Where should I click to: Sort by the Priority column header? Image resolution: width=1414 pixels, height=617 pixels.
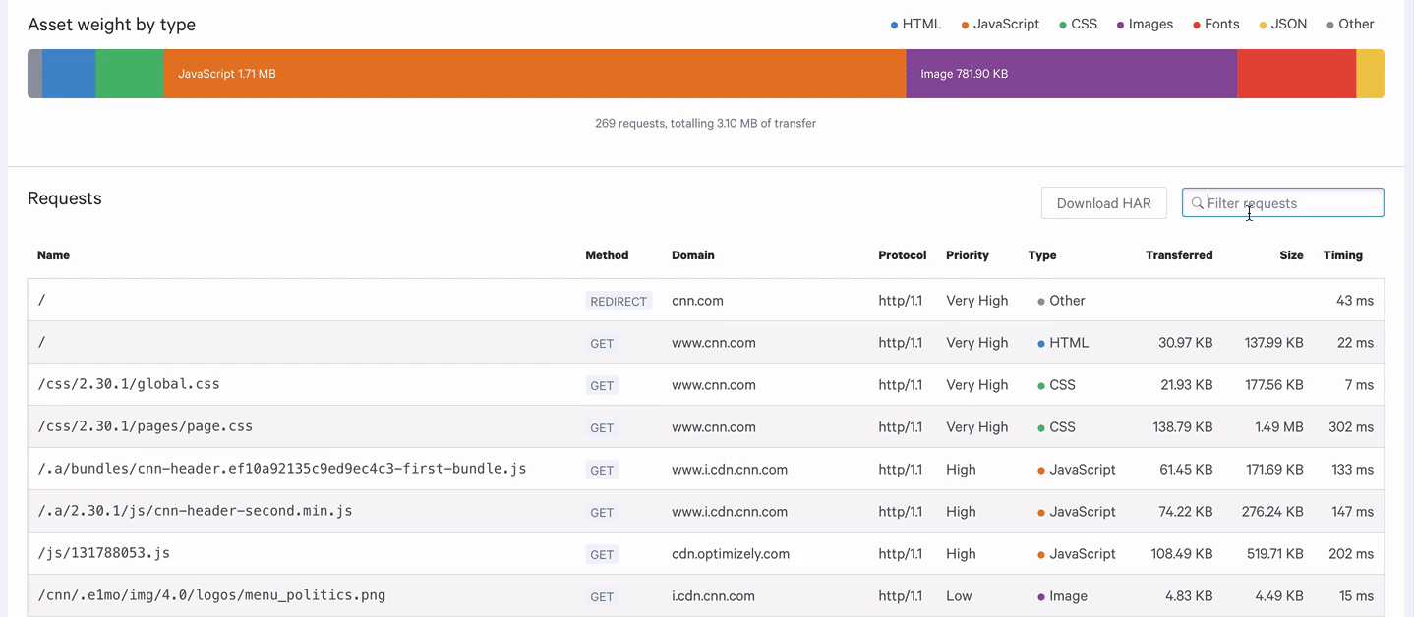pos(968,255)
